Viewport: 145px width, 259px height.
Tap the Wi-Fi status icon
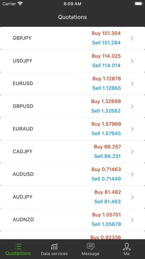[20, 4]
